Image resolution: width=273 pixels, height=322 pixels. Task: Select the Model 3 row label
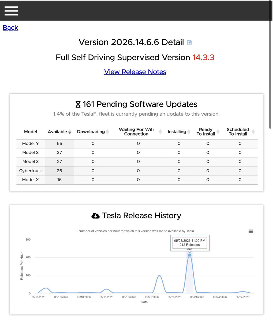(31, 162)
